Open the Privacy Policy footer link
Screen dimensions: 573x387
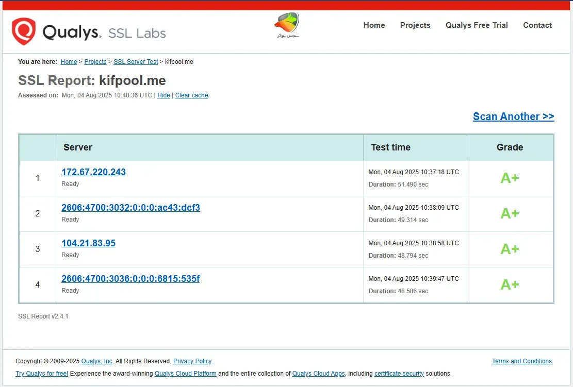[192, 361]
